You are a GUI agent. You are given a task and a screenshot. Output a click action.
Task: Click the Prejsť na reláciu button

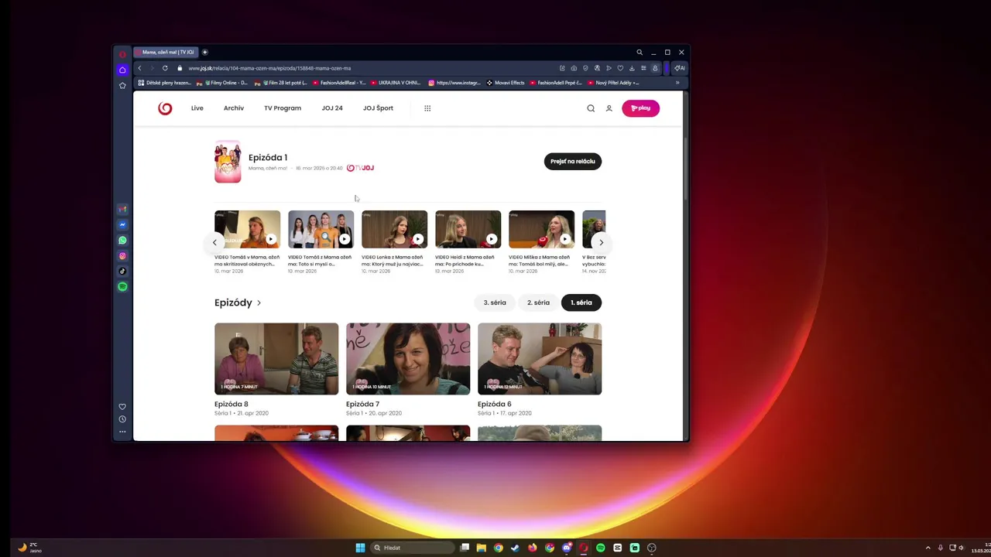pyautogui.click(x=573, y=162)
